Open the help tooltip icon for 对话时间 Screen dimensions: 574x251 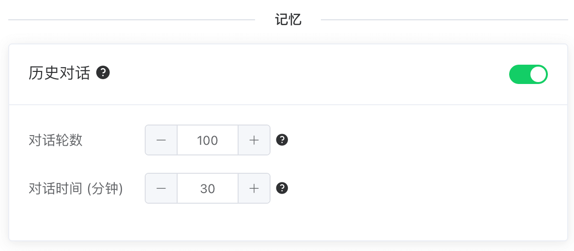[282, 188]
